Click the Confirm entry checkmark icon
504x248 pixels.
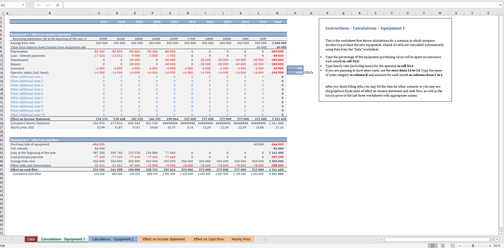[48, 5]
